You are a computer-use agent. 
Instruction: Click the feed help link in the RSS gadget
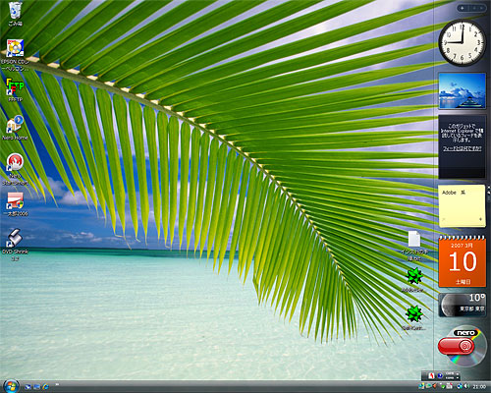tap(463, 148)
